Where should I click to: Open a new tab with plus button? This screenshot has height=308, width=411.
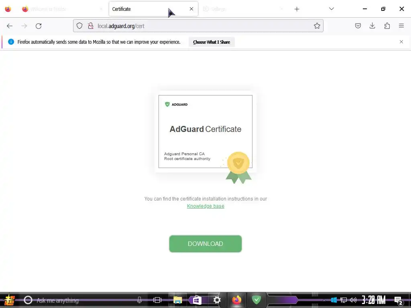[x=297, y=9]
